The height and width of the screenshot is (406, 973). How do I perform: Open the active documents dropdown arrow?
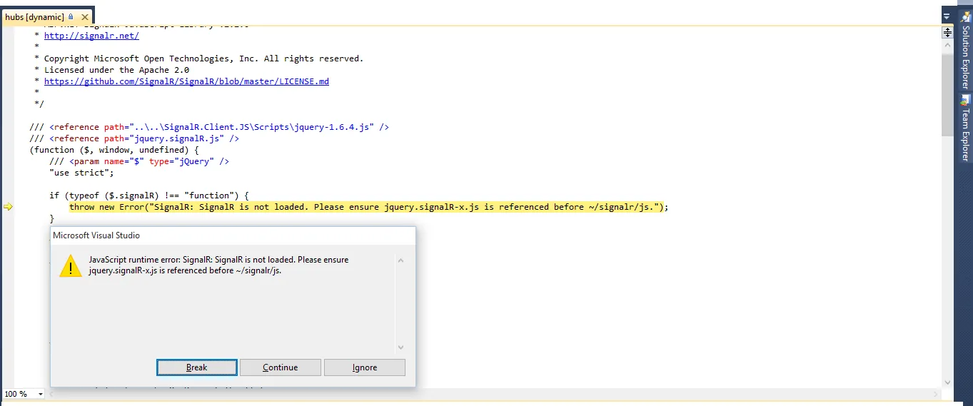click(x=947, y=16)
